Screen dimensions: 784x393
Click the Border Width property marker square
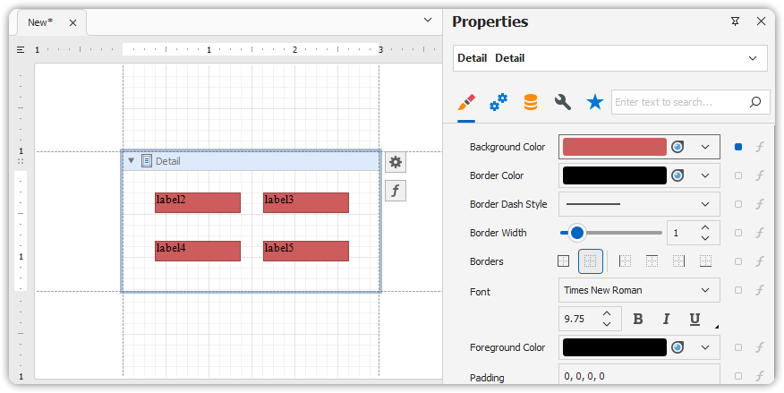pos(738,233)
